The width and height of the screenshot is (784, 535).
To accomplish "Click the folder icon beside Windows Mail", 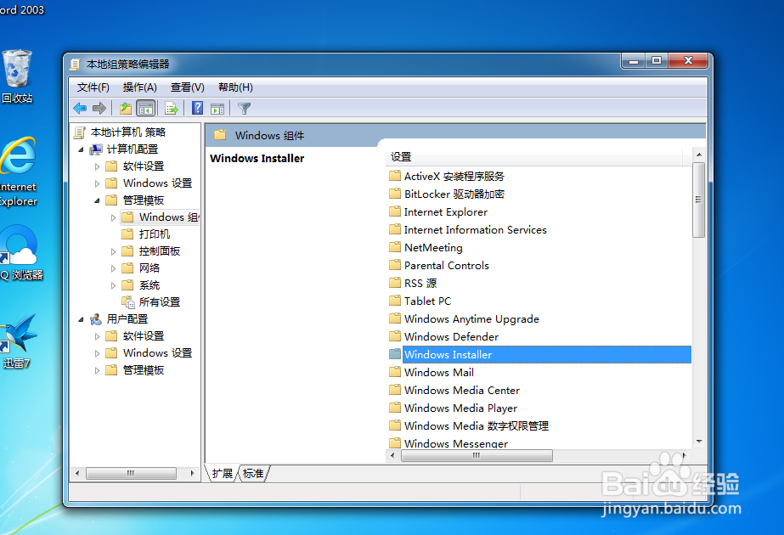I will (x=395, y=372).
